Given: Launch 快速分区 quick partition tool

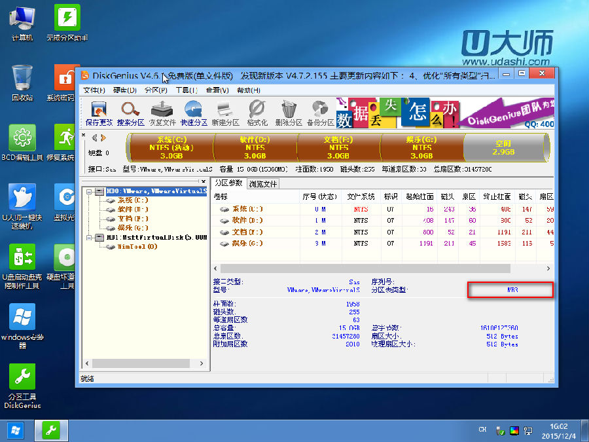Looking at the screenshot, I should click(x=194, y=113).
